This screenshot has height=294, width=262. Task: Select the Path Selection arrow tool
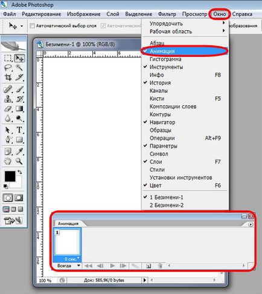coord(8,130)
